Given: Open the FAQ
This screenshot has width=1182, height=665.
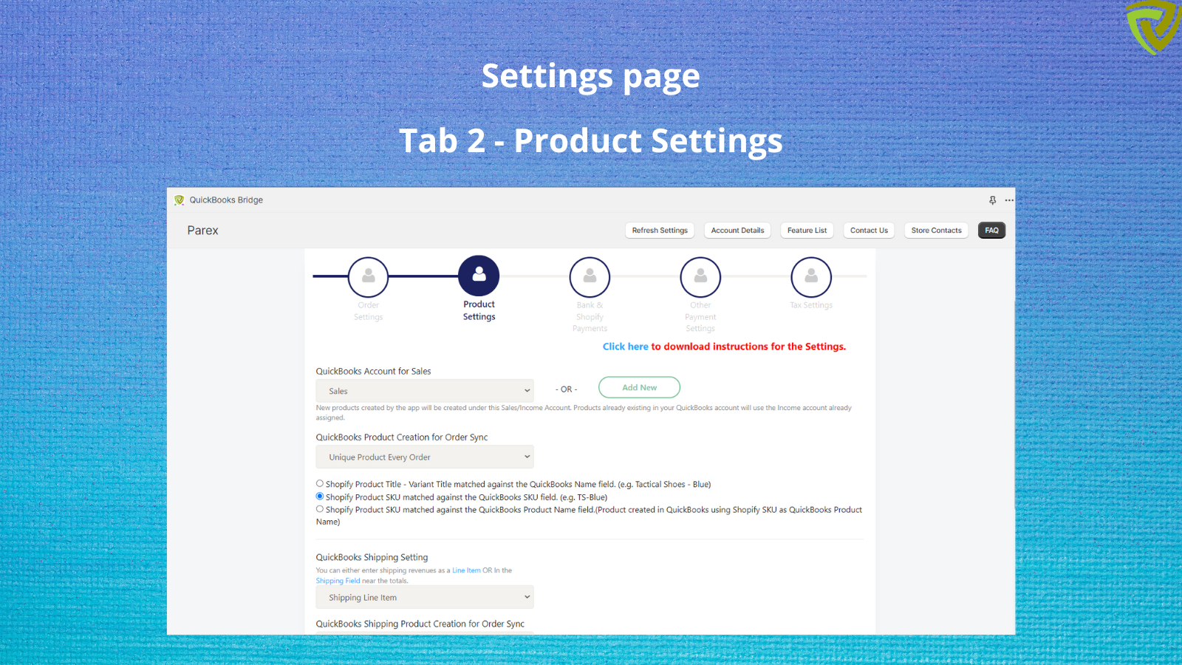Looking at the screenshot, I should pyautogui.click(x=991, y=230).
